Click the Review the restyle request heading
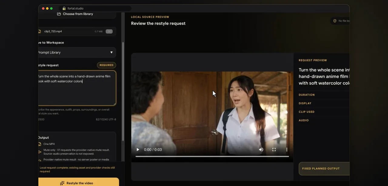Image resolution: width=388 pixels, height=186 pixels. point(158,23)
